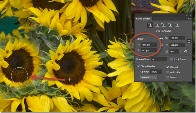Viewport: 196px width, 113px height.
Task: Select the second clone source stamp
Action: point(156,25)
